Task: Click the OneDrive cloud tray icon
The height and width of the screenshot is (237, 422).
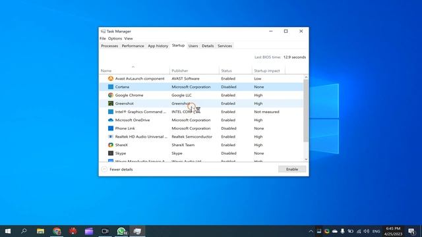Action: tap(335, 231)
